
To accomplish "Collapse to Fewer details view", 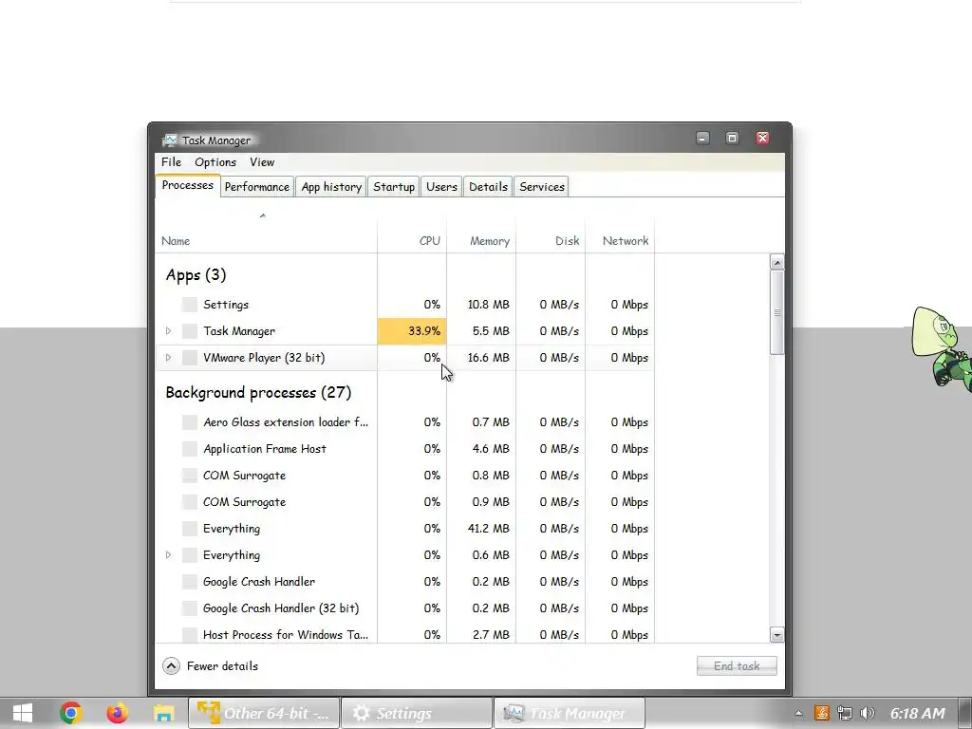I will (x=210, y=665).
